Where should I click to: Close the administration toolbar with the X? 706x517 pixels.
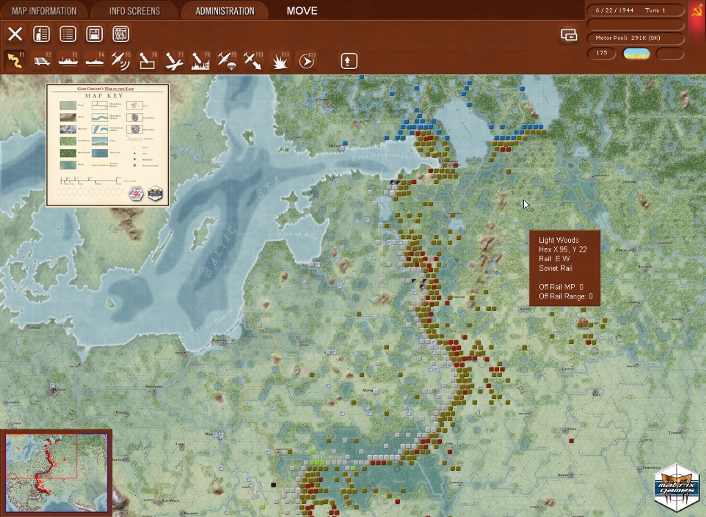15,34
